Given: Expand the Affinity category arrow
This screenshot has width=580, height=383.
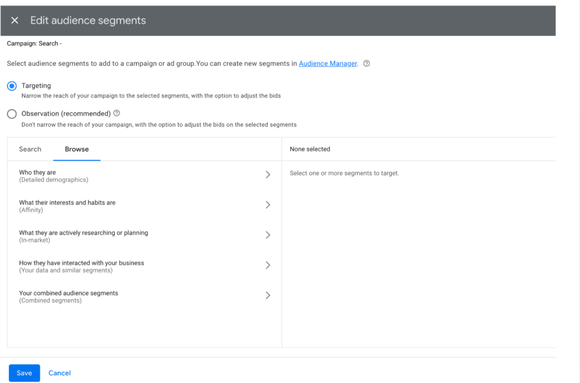Looking at the screenshot, I should [x=268, y=205].
